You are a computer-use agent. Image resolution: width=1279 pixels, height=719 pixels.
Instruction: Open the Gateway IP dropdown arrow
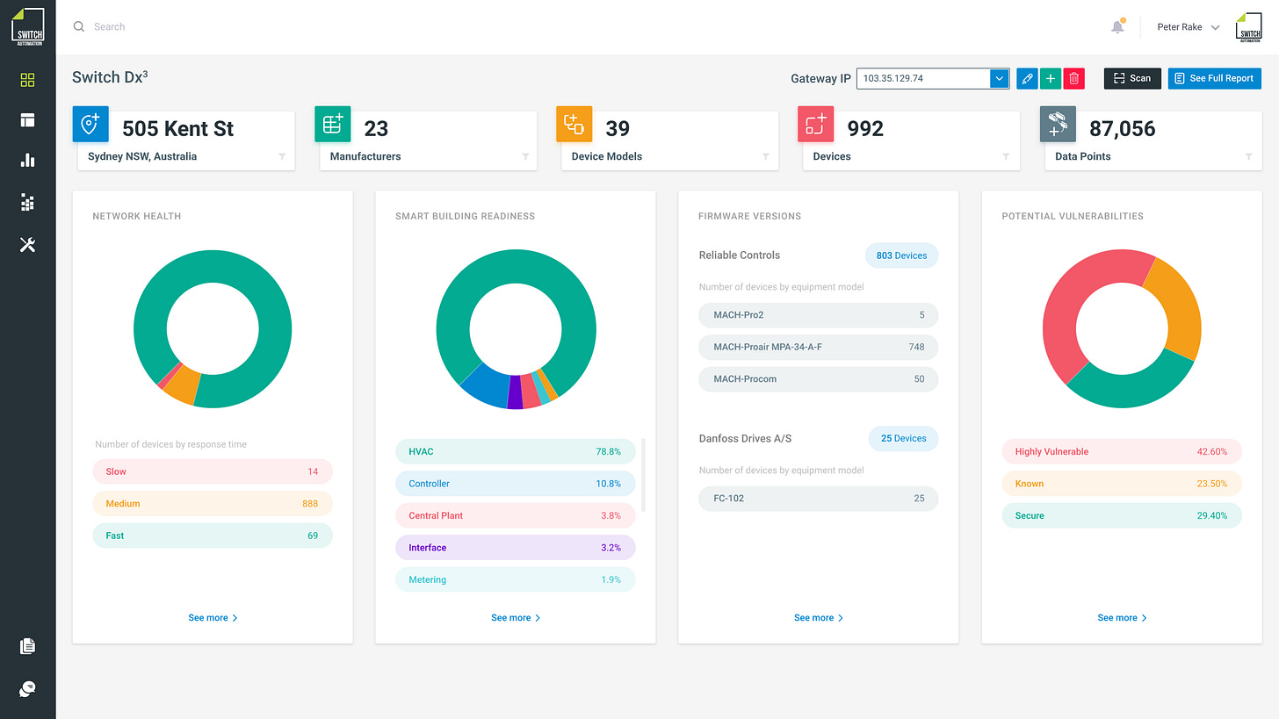(999, 78)
